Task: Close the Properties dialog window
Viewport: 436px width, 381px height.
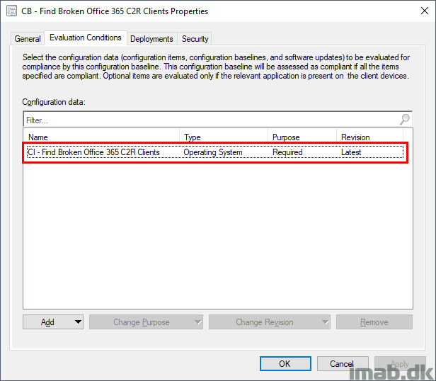Action: [x=425, y=11]
